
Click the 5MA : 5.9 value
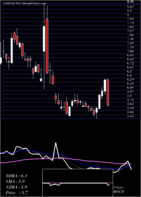click(15, 182)
